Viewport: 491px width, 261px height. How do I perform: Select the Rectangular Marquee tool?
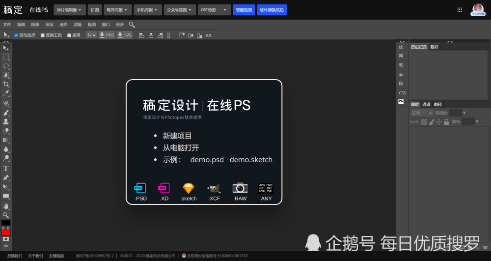pos(6,57)
